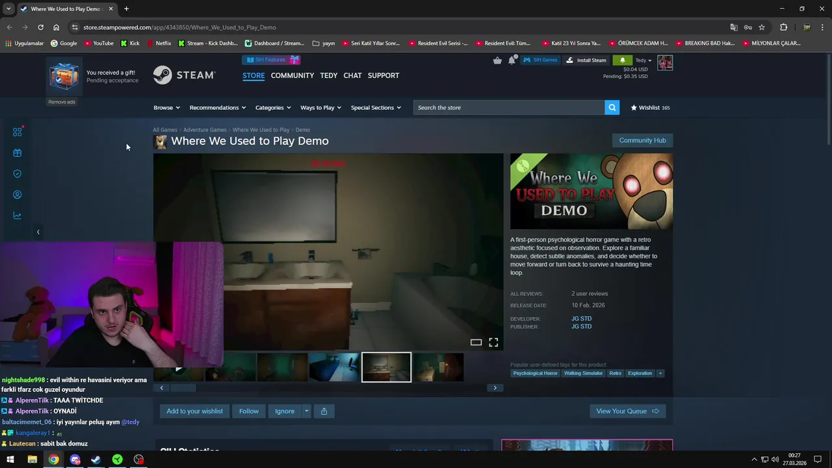832x468 pixels.
Task: Click the browser reload button
Action: pyautogui.click(x=40, y=27)
